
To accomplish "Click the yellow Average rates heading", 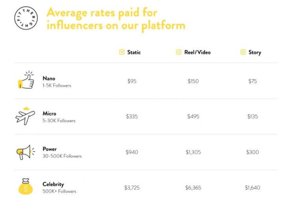I will tap(116, 19).
